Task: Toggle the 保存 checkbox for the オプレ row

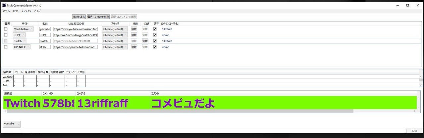Action: [155, 47]
